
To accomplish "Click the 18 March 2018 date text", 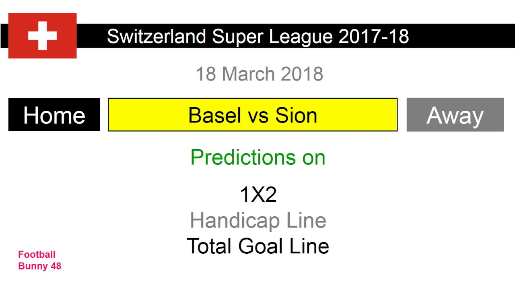I will 259,74.
